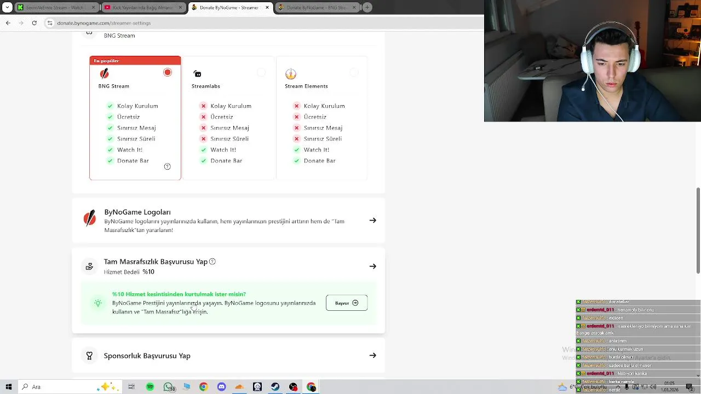Close the Donate ByNoGame - Streamer tab
This screenshot has width=701, height=394.
[267, 8]
